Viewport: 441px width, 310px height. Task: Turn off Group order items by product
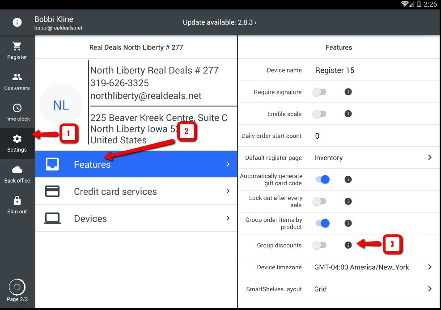pyautogui.click(x=322, y=223)
